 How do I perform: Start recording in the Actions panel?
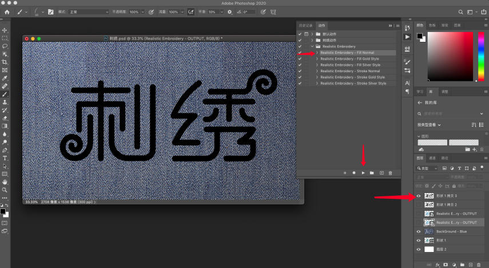tap(354, 173)
